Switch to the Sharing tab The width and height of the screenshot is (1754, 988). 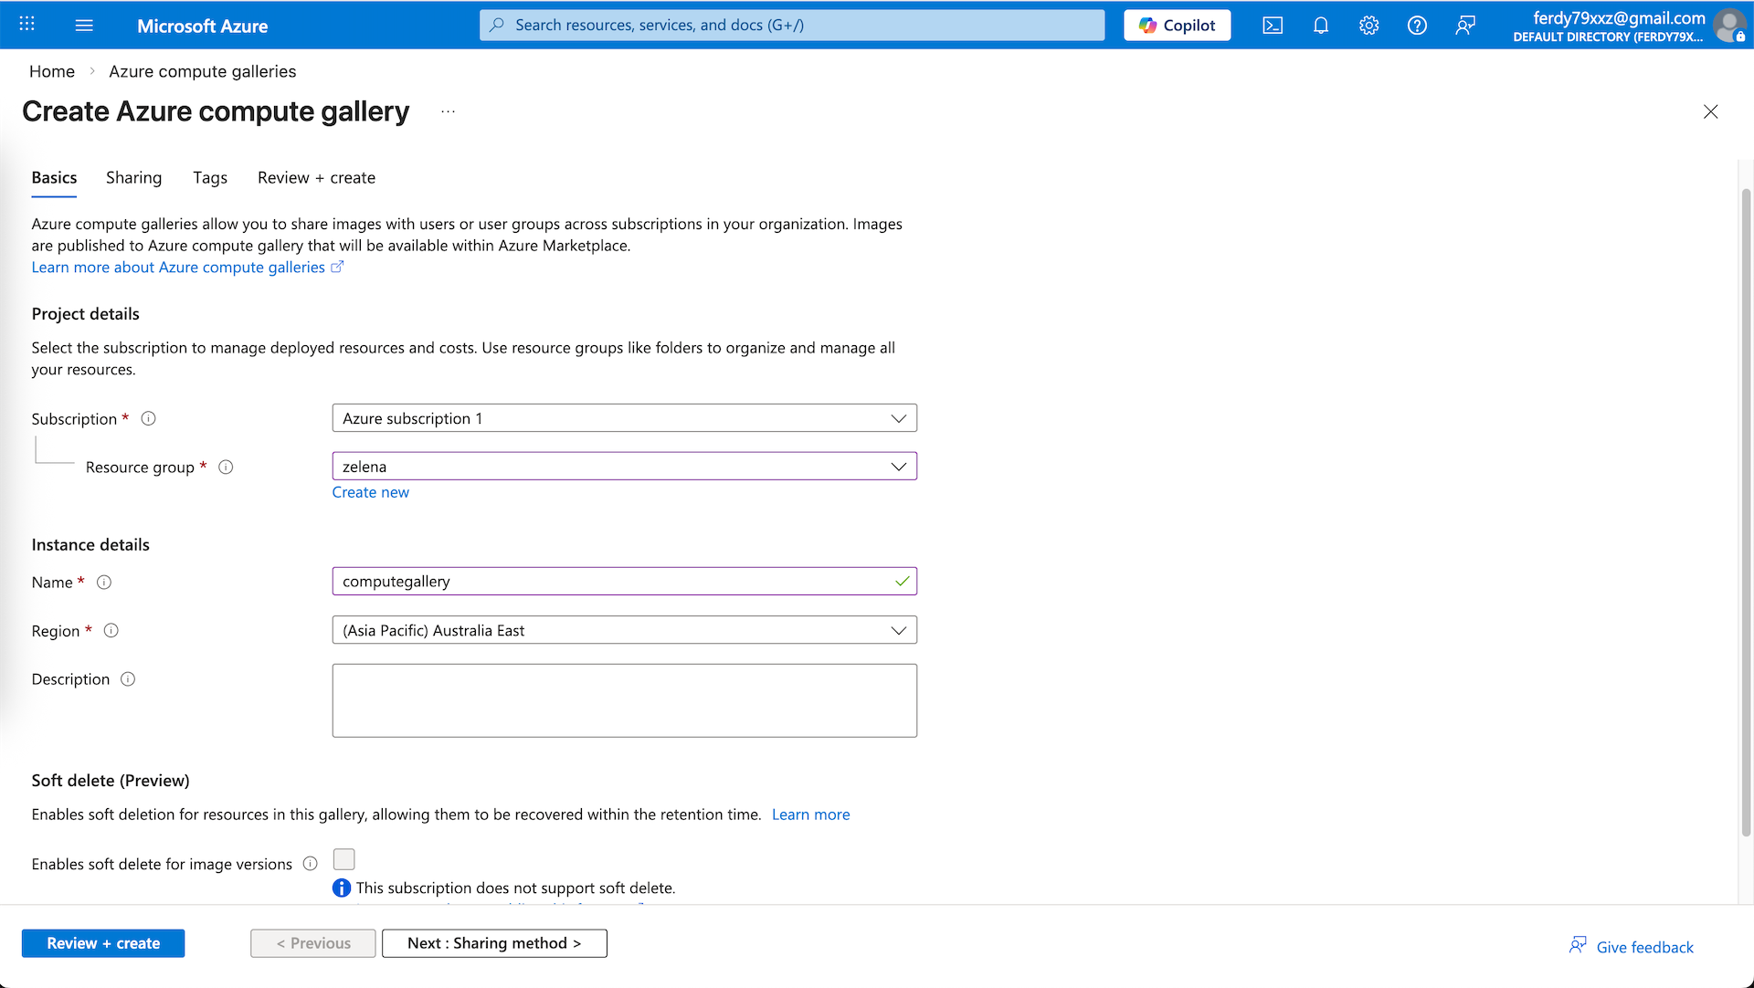133,178
